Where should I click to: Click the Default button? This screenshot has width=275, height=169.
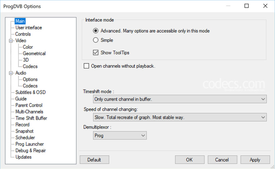tap(94, 160)
